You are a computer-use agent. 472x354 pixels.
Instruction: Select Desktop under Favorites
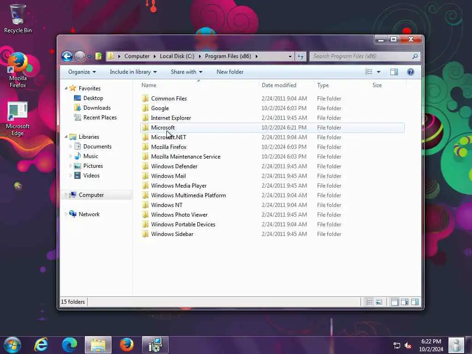pos(93,98)
